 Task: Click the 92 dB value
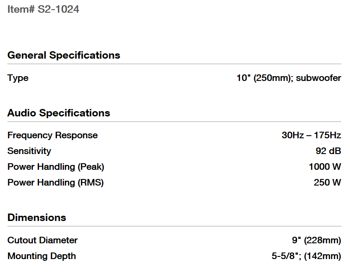point(328,151)
